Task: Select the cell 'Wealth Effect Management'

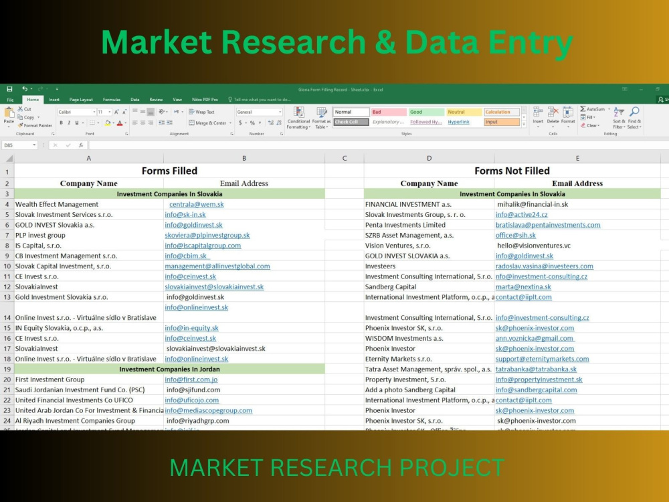Action: [x=89, y=204]
